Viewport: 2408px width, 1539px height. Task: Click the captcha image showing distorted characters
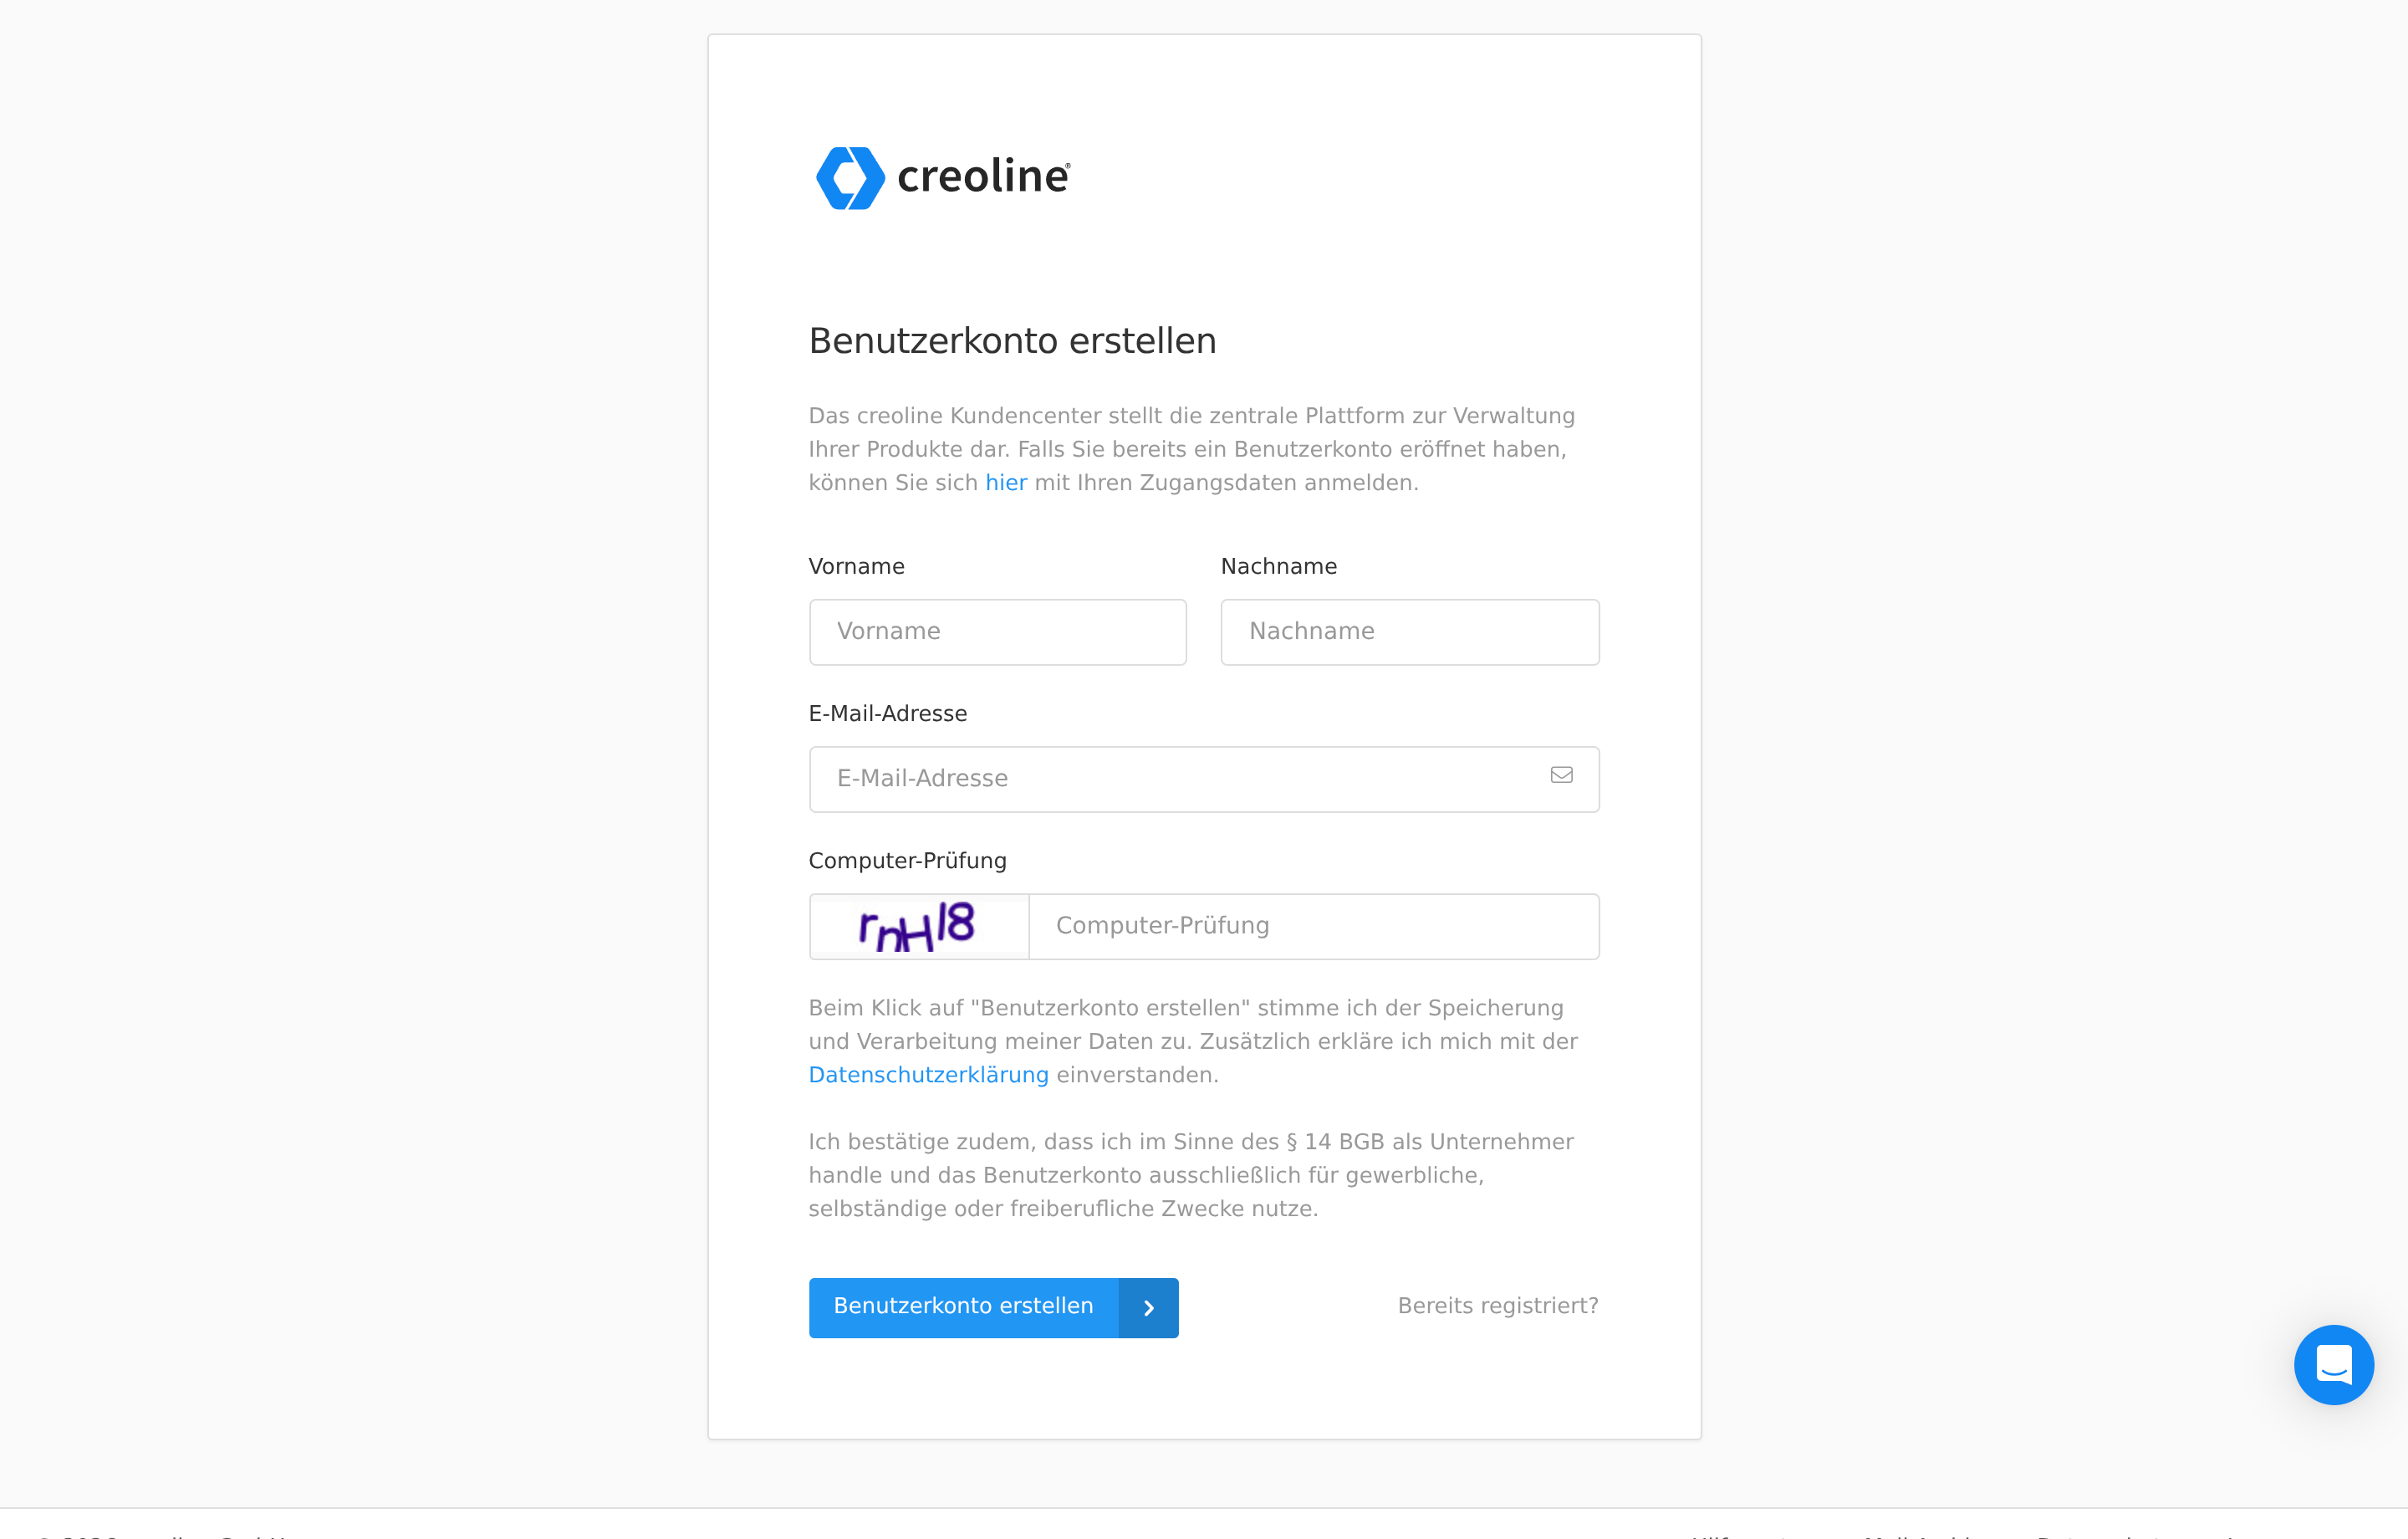918,927
